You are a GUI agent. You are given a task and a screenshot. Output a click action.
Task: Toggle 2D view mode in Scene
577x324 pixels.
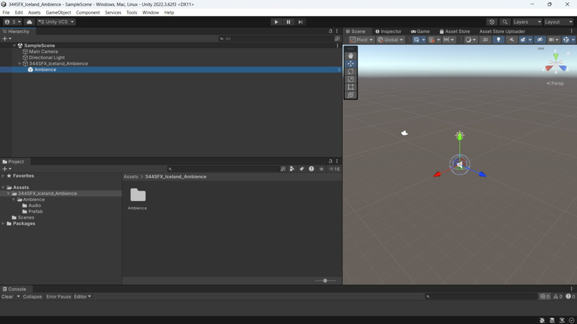pos(485,40)
